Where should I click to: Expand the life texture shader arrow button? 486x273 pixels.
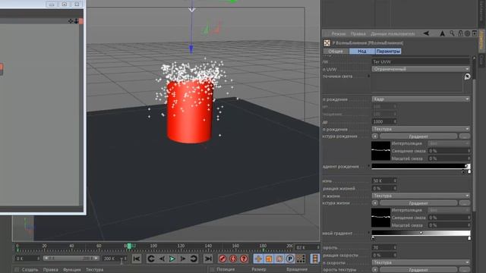point(375,203)
